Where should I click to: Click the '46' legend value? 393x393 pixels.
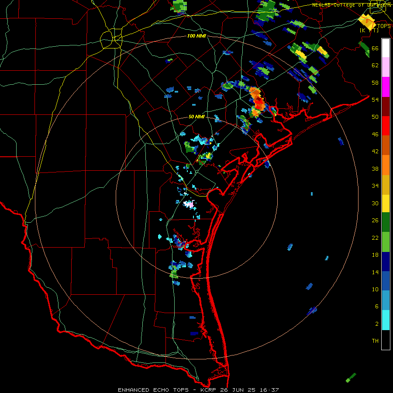375,134
